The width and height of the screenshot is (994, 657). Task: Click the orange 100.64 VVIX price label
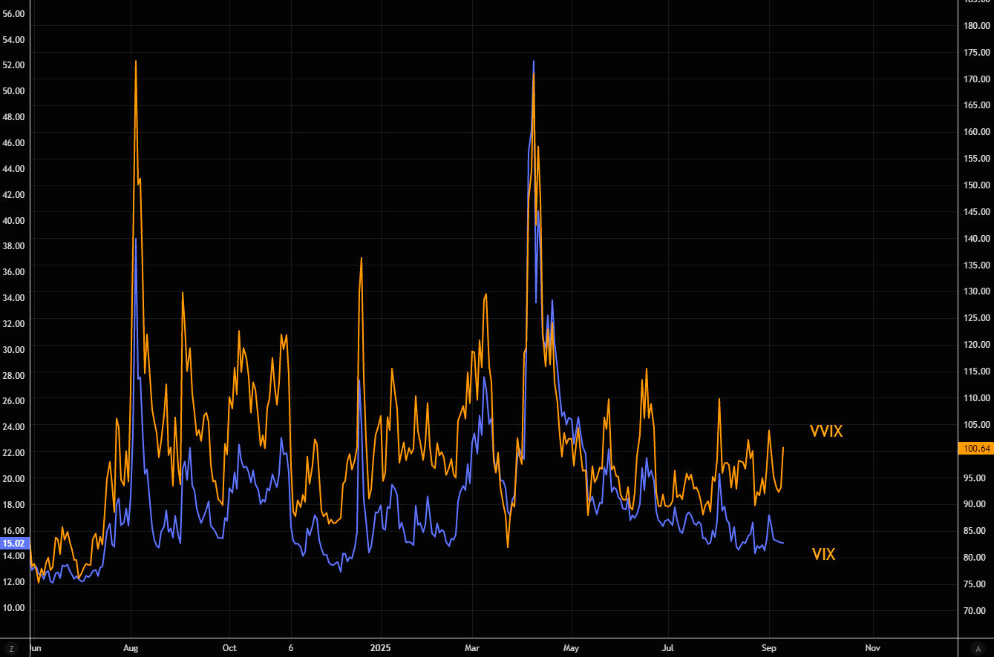[x=976, y=448]
